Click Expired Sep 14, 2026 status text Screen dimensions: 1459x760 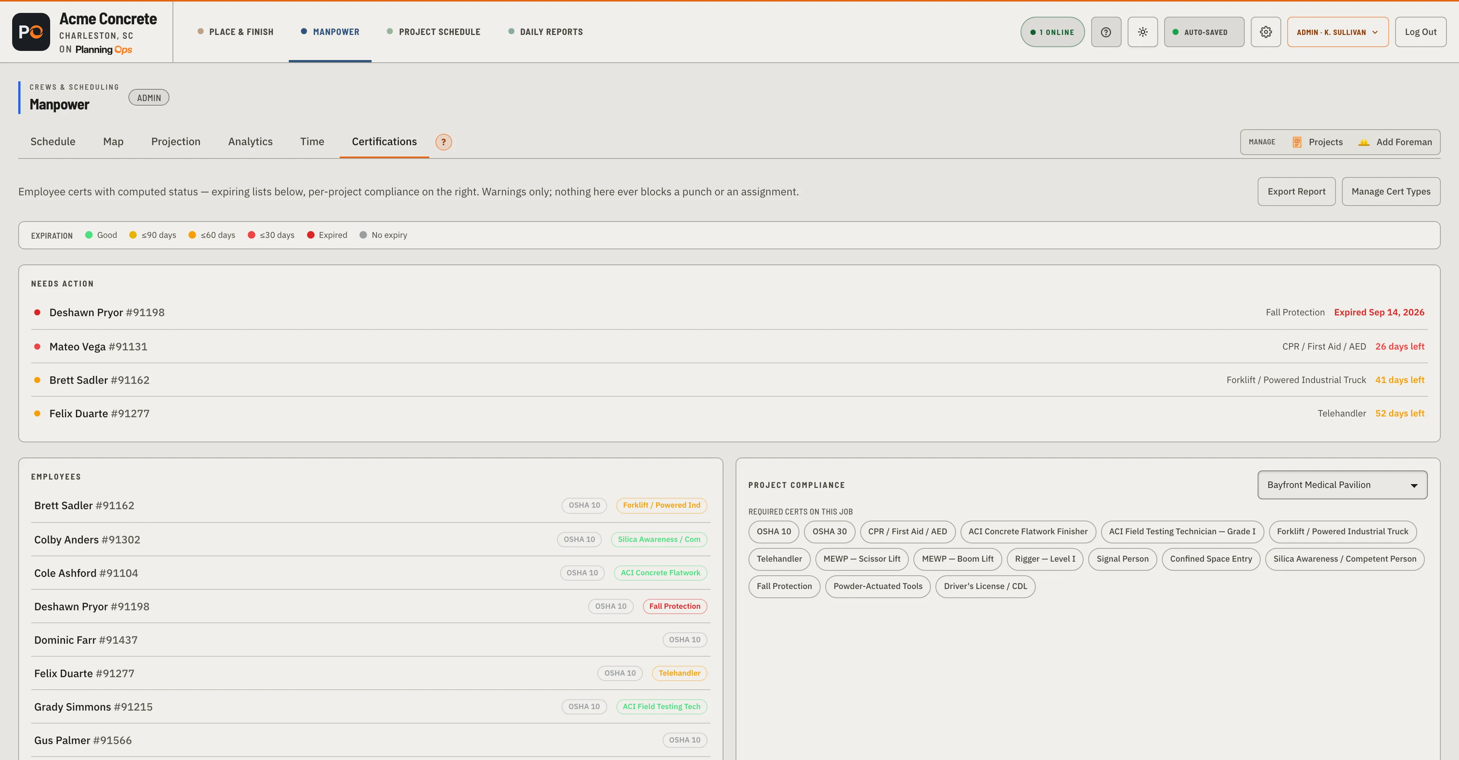[x=1379, y=312]
